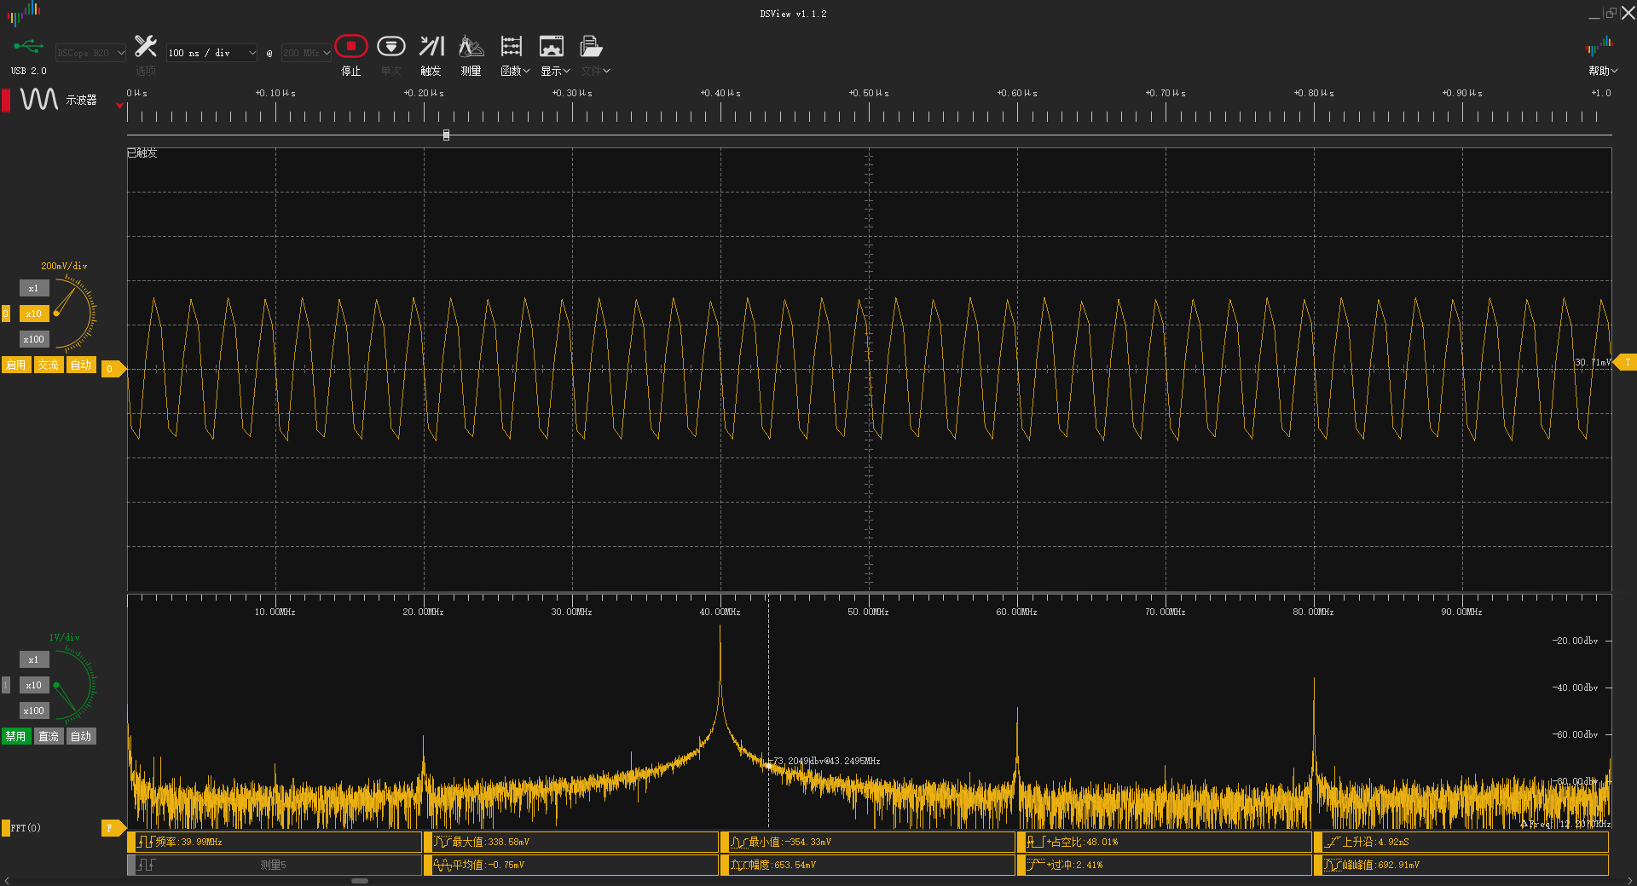The height and width of the screenshot is (886, 1637).
Task: Open the Measure (测量) panel
Action: click(x=471, y=46)
